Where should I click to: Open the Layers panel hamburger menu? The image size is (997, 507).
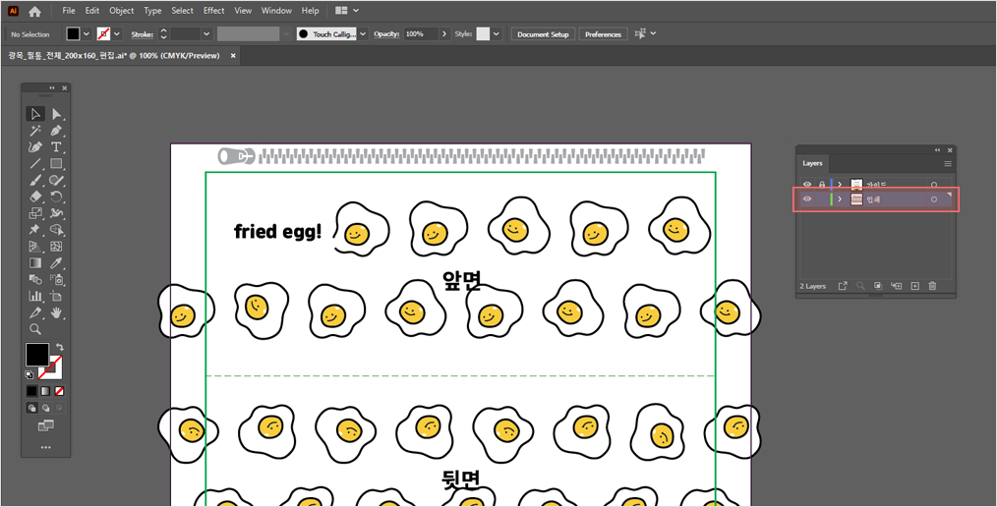pos(948,163)
